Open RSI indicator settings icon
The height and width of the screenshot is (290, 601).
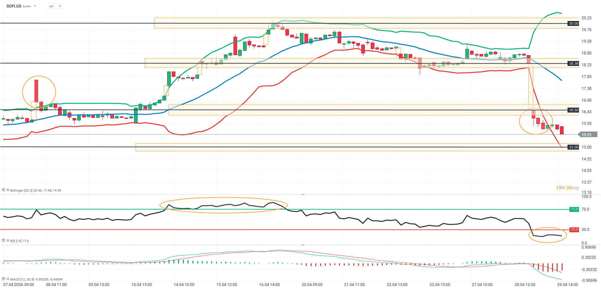click(x=4, y=240)
